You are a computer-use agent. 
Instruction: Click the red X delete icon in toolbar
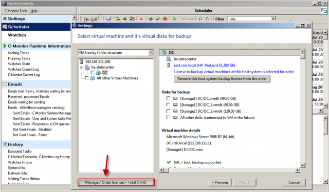[141, 19]
